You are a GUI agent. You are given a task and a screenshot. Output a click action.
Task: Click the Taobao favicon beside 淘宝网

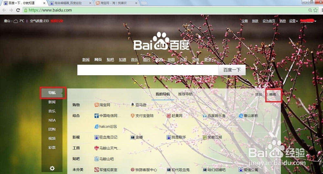coord(96,105)
